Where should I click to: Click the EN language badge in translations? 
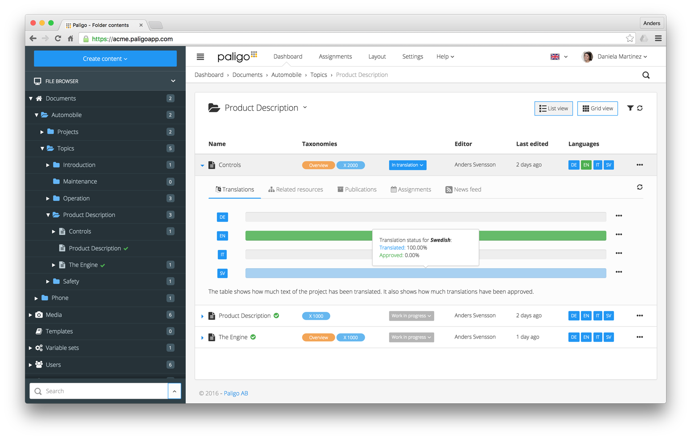click(222, 236)
